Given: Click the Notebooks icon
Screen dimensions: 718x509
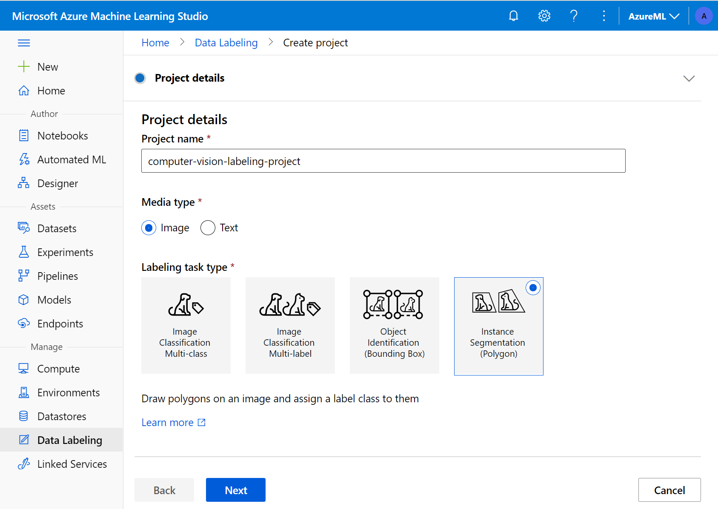Looking at the screenshot, I should tap(24, 136).
